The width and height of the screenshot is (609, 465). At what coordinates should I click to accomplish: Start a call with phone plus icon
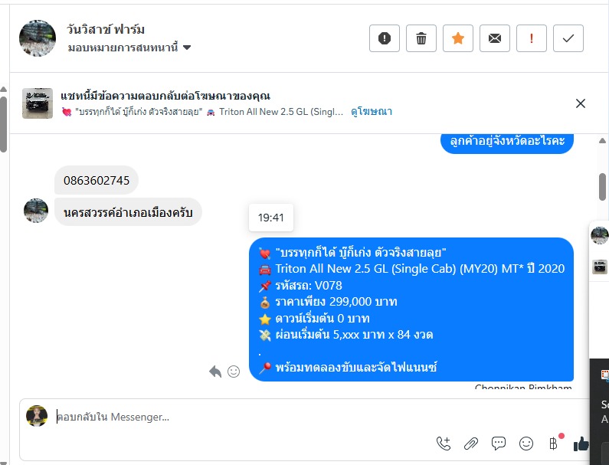(444, 444)
